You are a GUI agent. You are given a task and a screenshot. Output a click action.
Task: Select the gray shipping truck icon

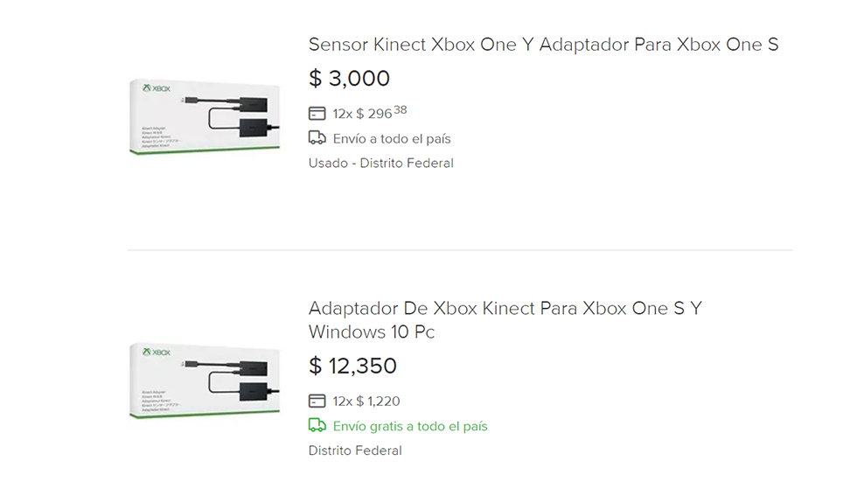317,137
